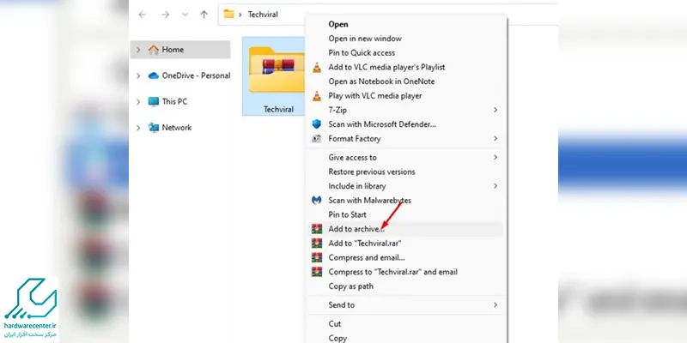687x343 pixels.
Task: Click the Malwarebytes icon in context menu
Action: 316,201
